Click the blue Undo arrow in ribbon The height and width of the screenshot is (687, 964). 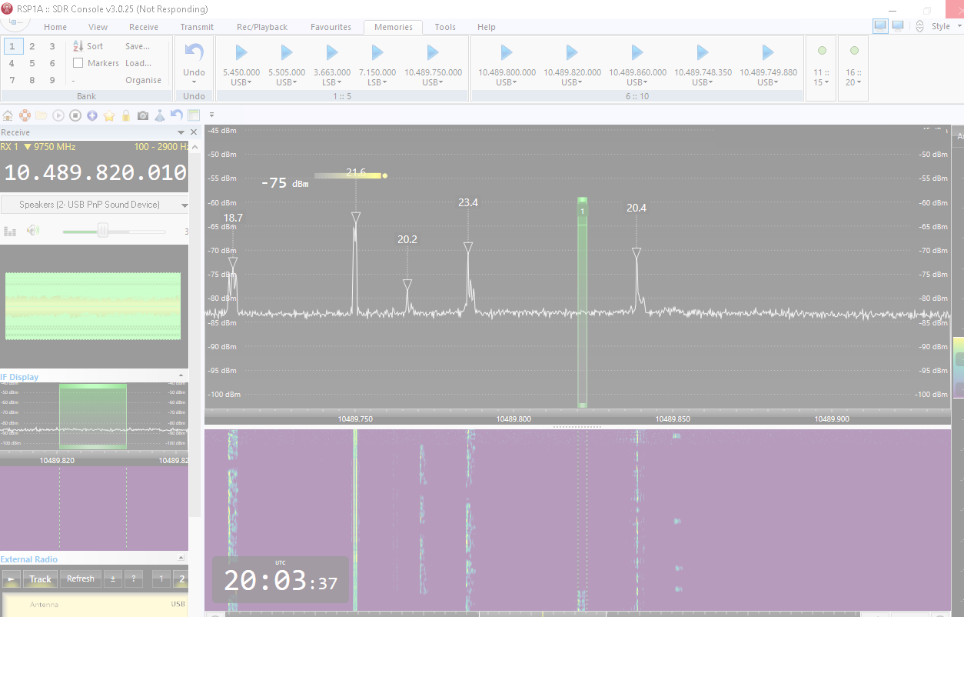pos(194,53)
